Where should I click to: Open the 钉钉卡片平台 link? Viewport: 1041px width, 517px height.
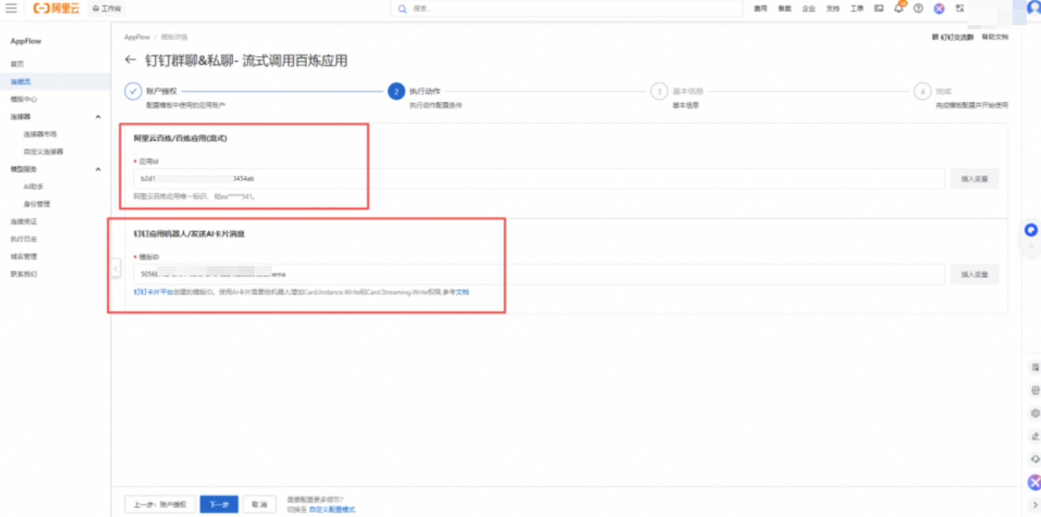(x=152, y=292)
